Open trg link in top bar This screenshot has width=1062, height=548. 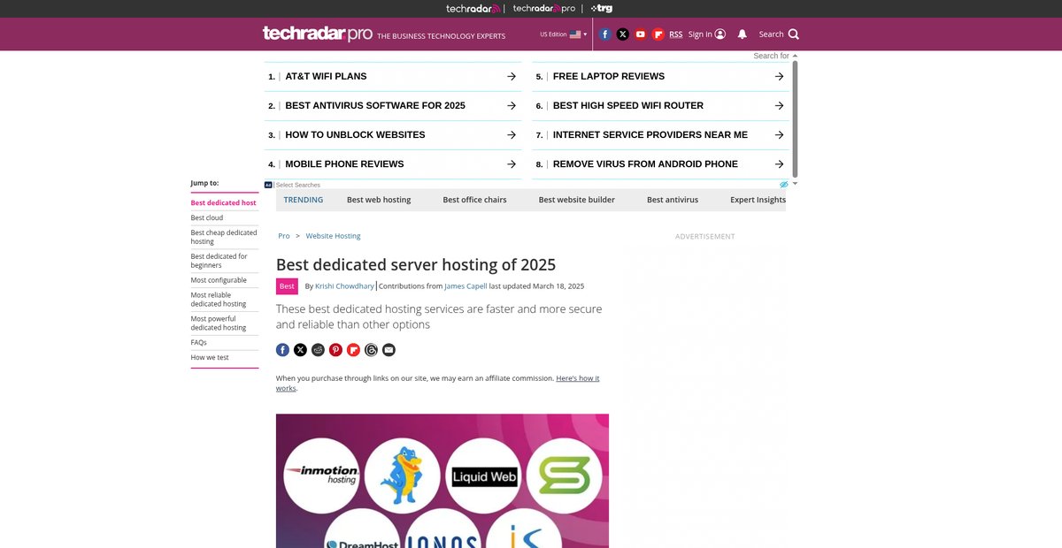point(601,8)
